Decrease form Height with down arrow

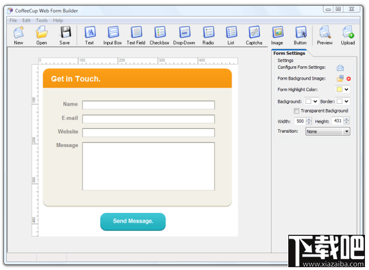coord(346,122)
